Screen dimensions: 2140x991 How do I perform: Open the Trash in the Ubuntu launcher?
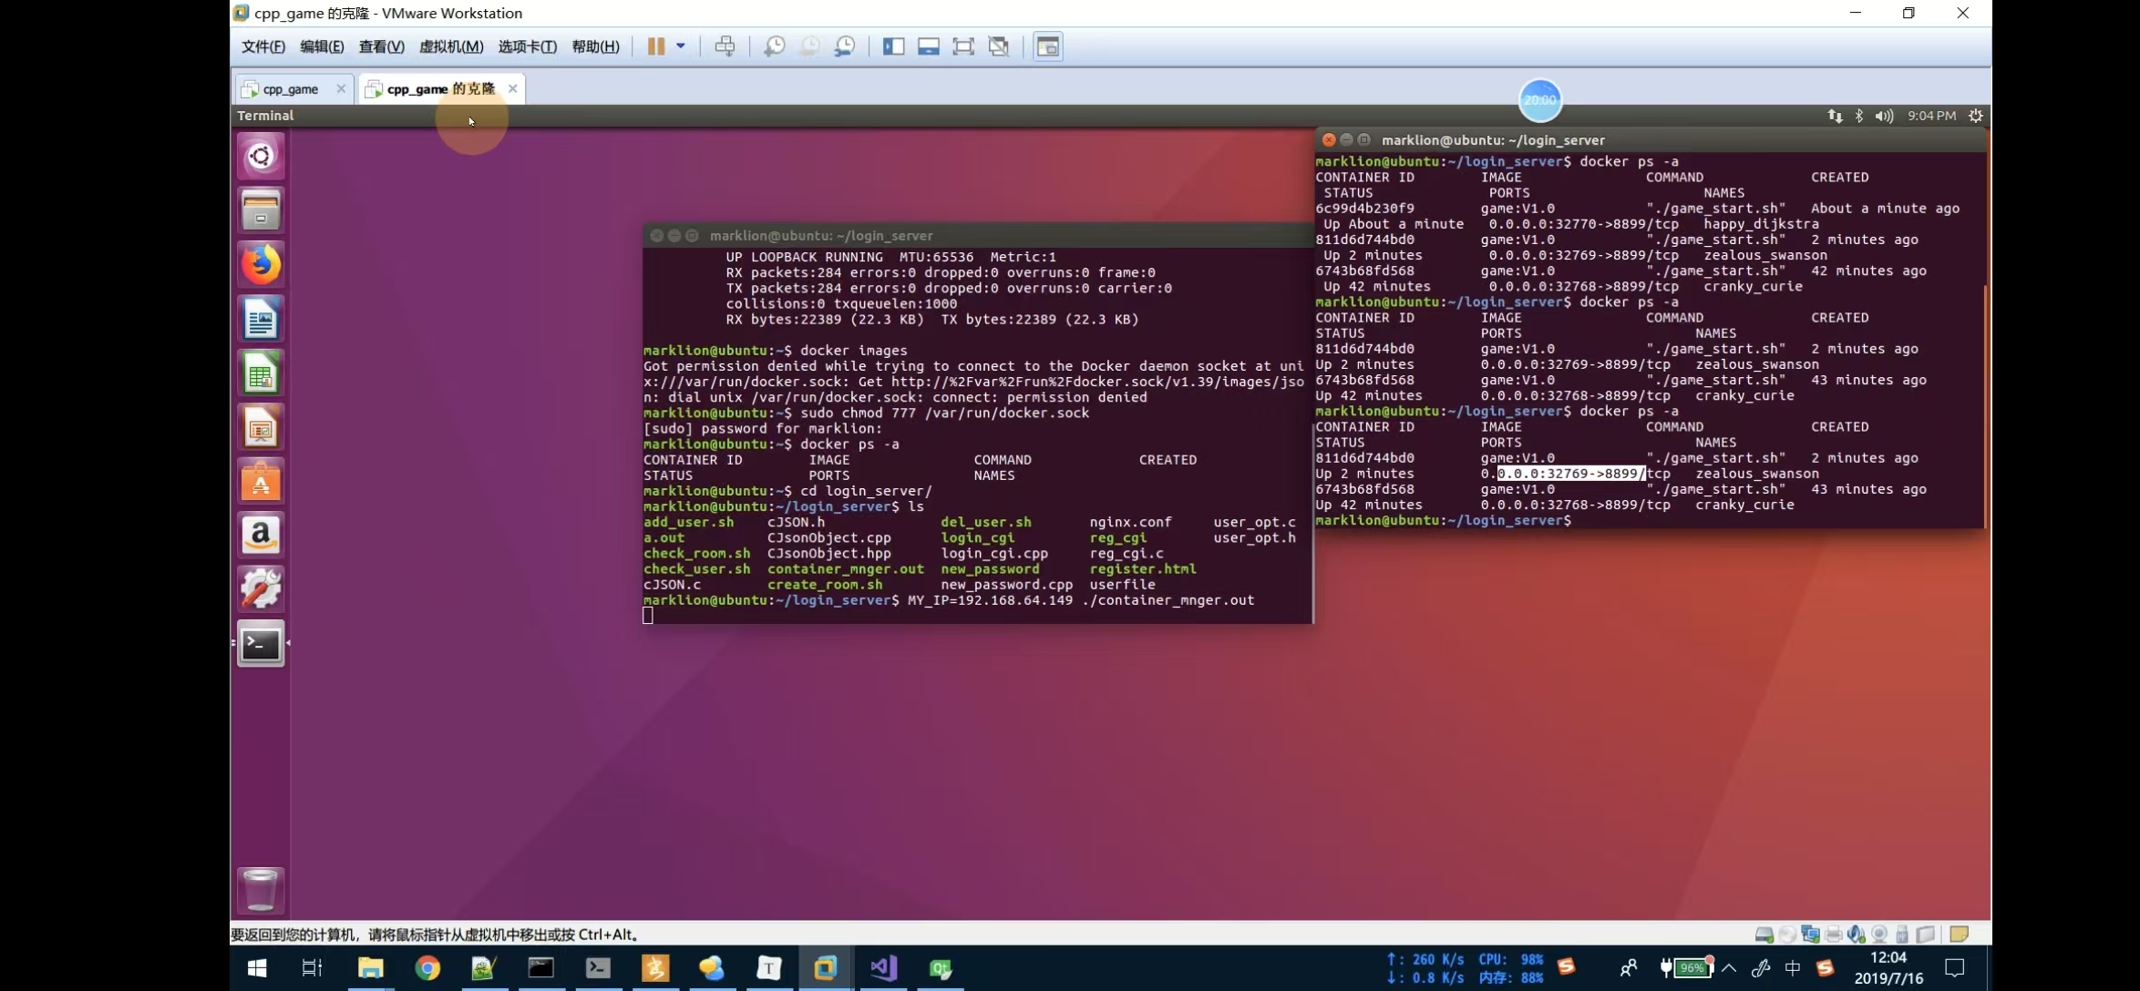pos(261,890)
